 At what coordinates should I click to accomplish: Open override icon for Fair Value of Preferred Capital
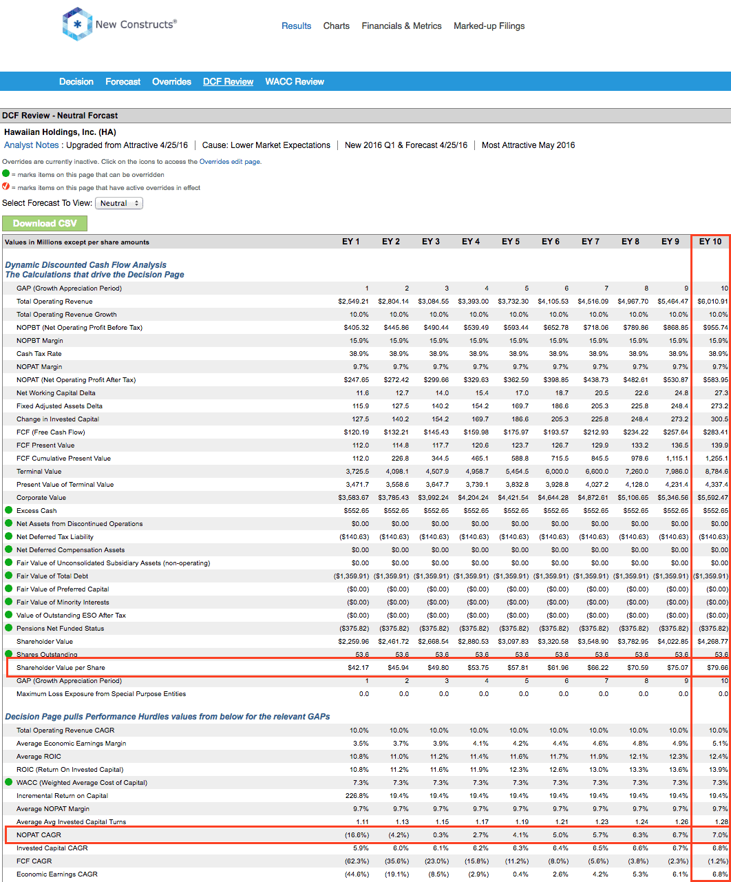point(8,589)
